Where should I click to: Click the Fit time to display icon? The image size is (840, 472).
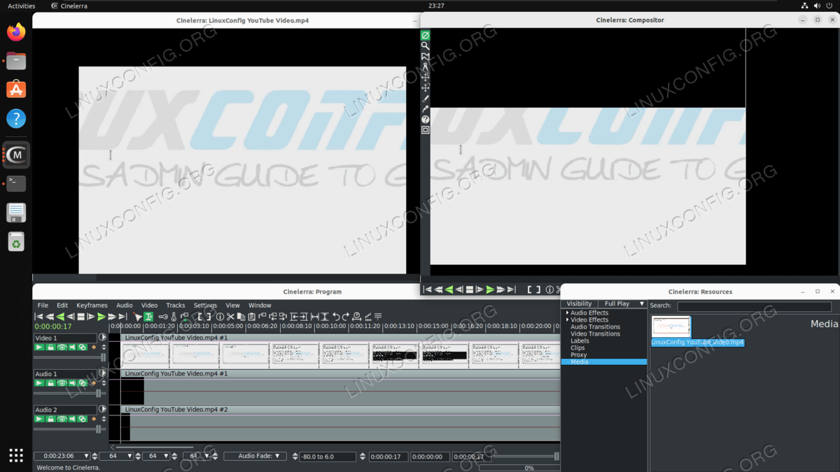click(x=315, y=317)
